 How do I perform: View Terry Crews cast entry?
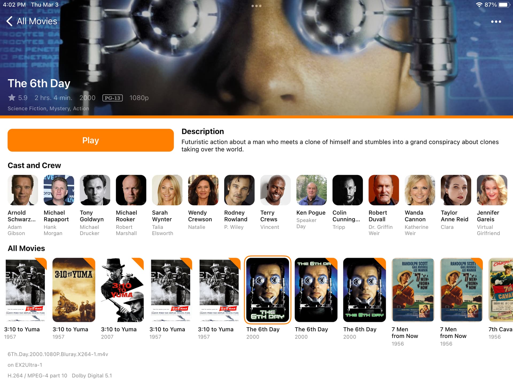pos(275,190)
